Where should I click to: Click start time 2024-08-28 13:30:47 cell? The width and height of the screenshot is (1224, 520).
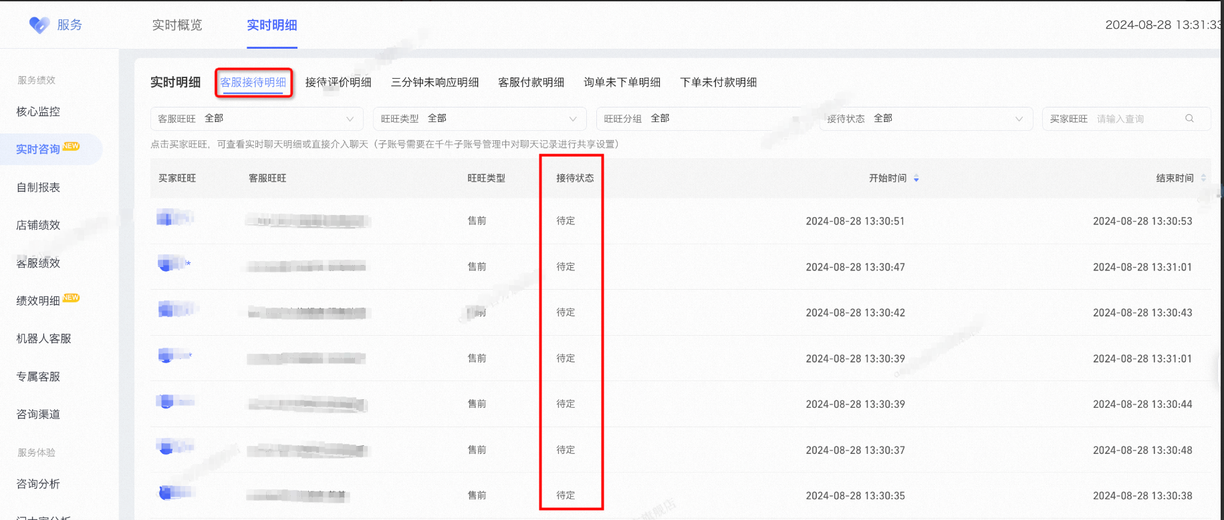tap(855, 267)
